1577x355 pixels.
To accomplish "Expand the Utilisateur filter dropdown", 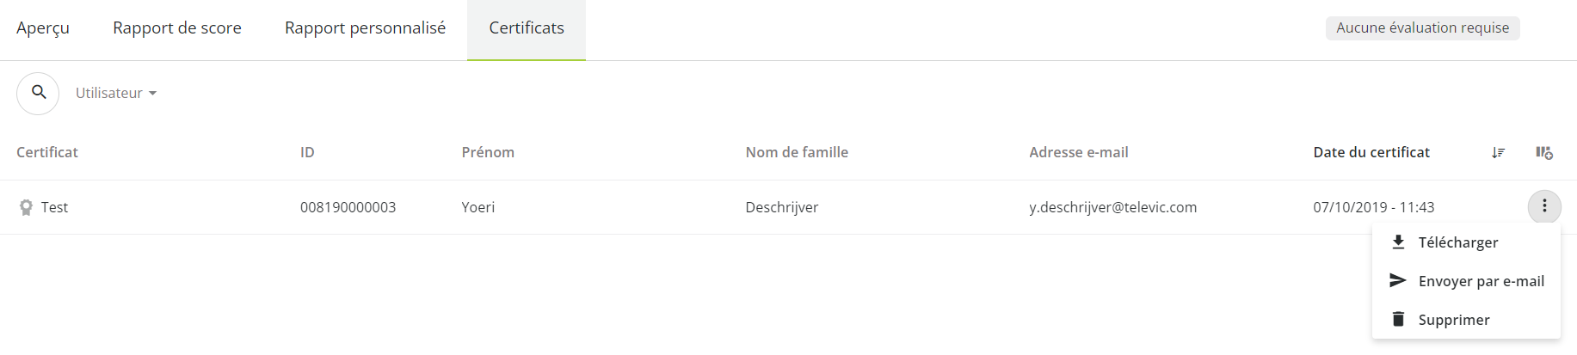I will coord(116,93).
